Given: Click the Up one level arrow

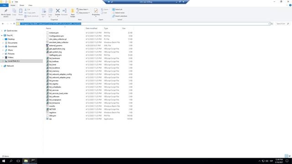Looking at the screenshot, I should [x=14, y=24].
